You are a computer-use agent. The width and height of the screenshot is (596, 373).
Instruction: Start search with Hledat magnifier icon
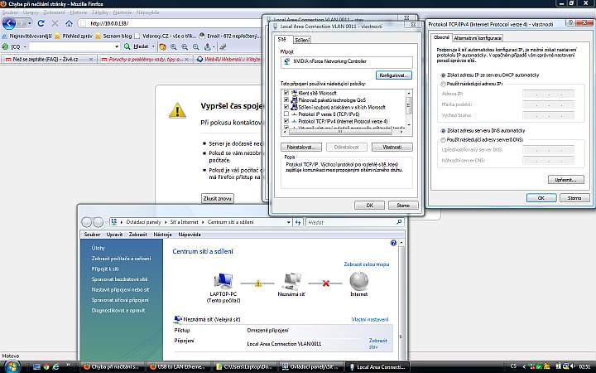(x=127, y=46)
